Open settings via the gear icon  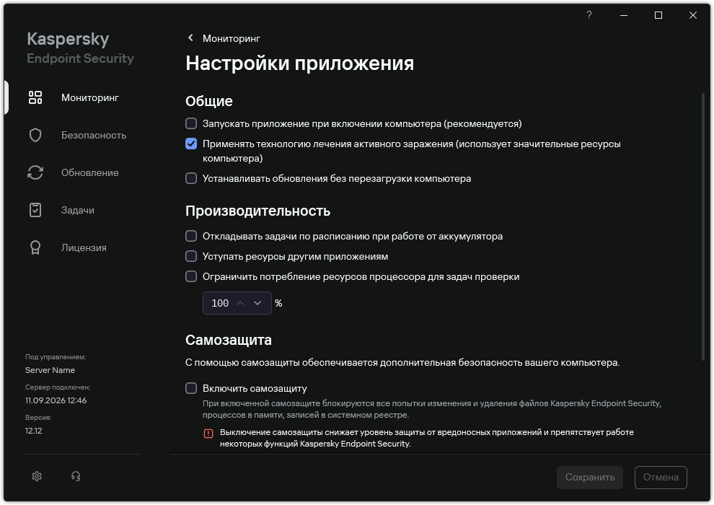click(x=37, y=476)
